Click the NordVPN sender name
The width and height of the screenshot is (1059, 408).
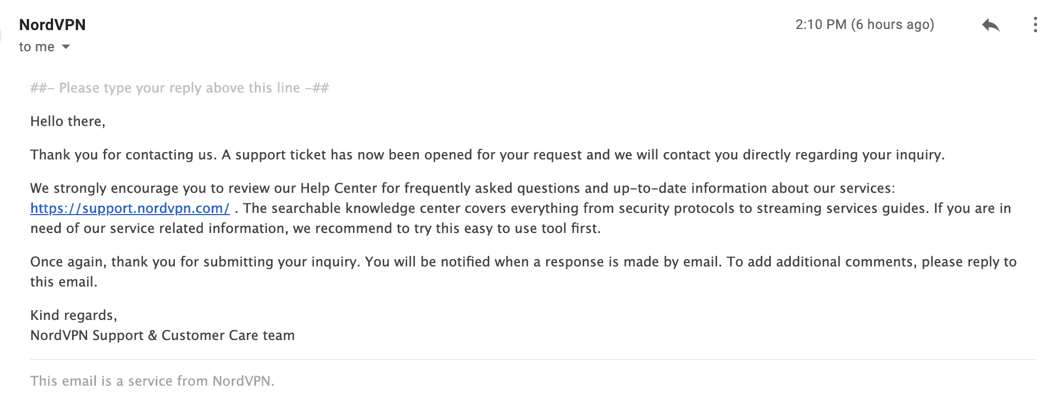tap(53, 25)
